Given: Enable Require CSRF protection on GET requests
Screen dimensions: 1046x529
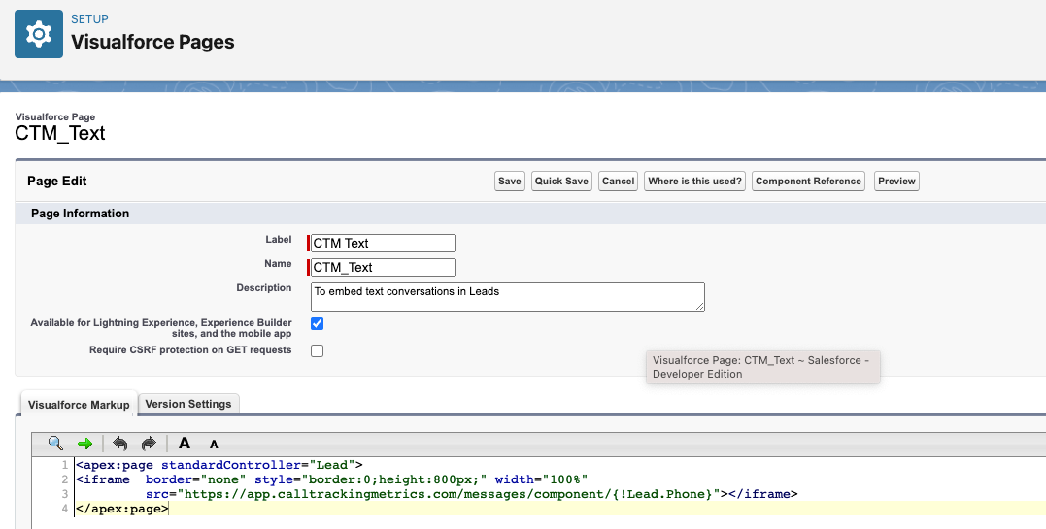Looking at the screenshot, I should [x=317, y=350].
